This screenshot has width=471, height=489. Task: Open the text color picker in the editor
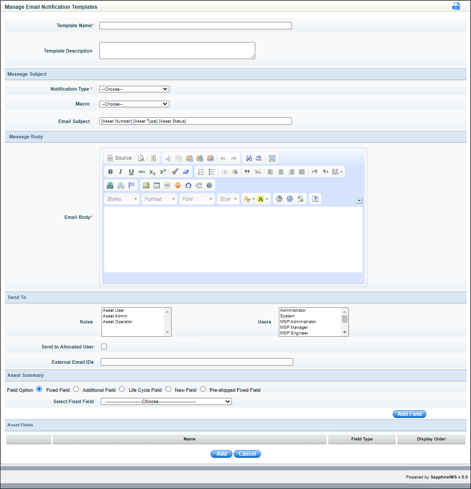(x=248, y=199)
